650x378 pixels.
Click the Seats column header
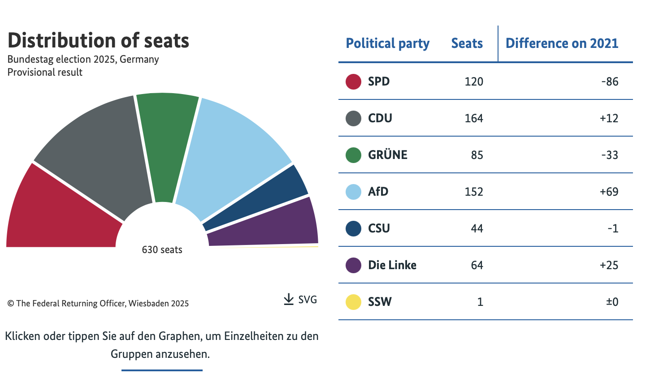tap(467, 43)
